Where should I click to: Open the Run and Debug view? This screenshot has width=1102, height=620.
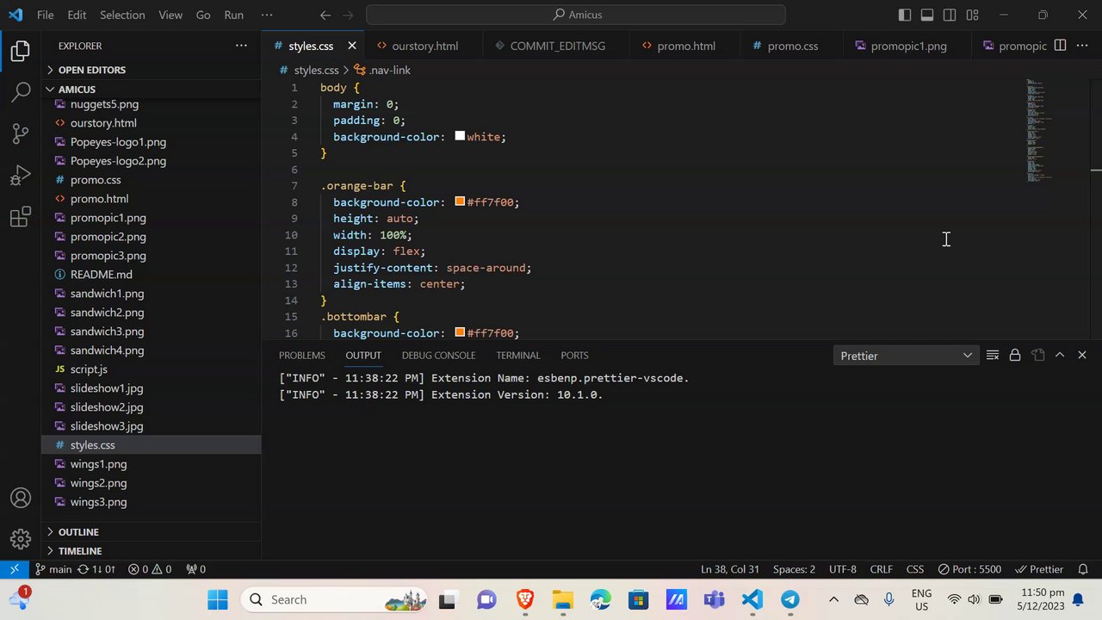point(21,175)
